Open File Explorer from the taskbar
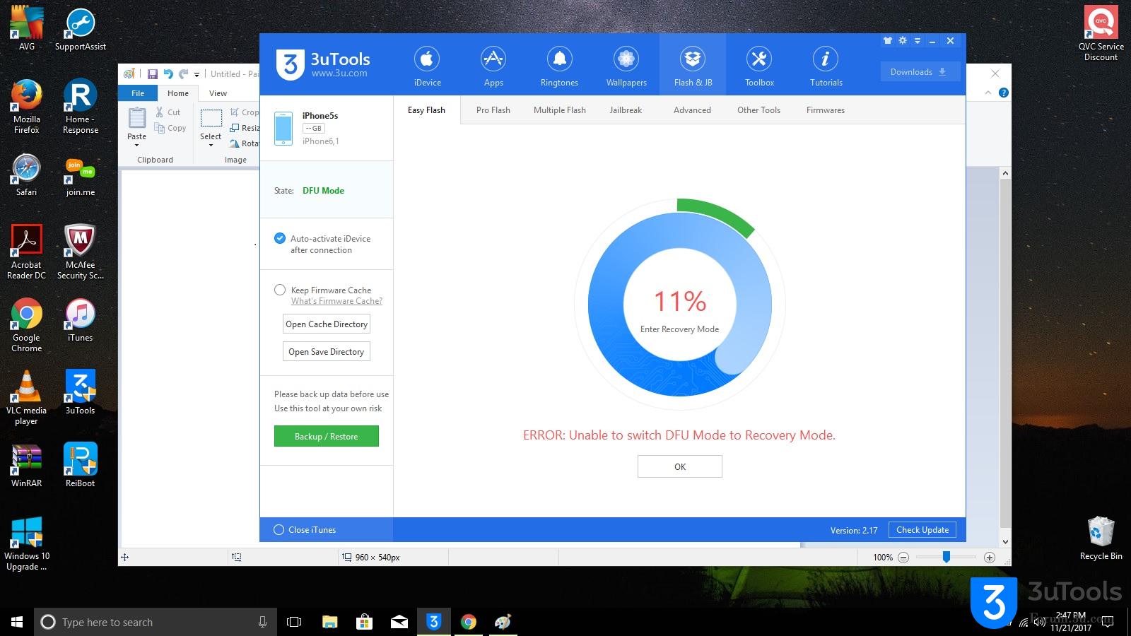This screenshot has width=1131, height=636. [x=330, y=622]
